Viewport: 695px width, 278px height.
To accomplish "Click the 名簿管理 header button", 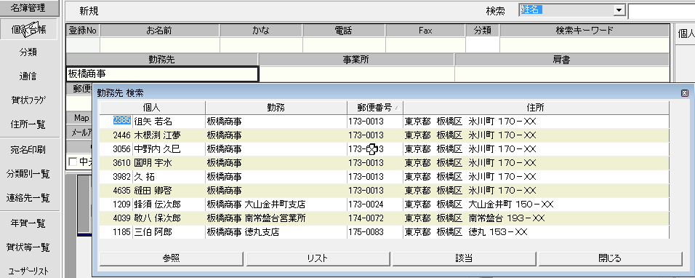I will (30, 7).
